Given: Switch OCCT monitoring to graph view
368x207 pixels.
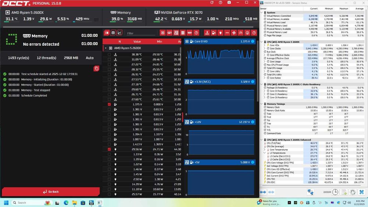Looking at the screenshot, I should tap(120, 33).
